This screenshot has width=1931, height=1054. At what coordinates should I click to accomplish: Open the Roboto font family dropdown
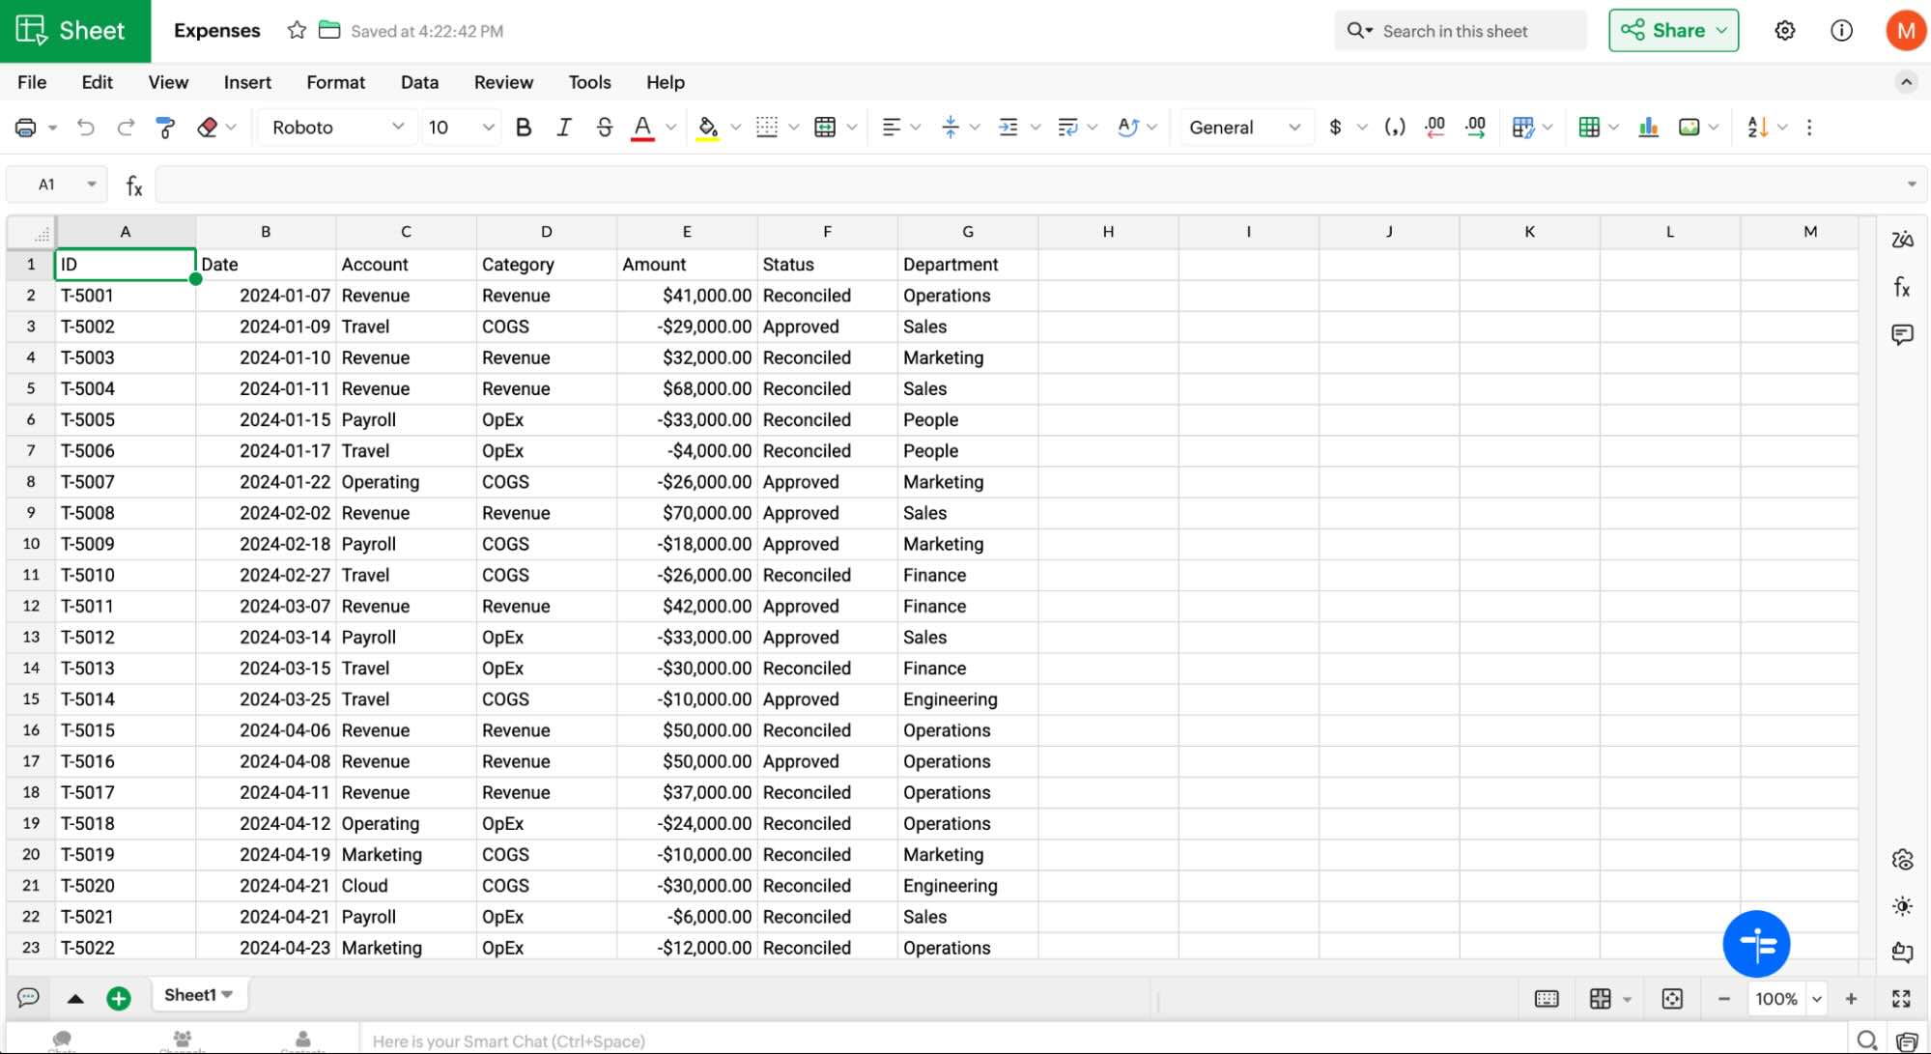click(337, 128)
